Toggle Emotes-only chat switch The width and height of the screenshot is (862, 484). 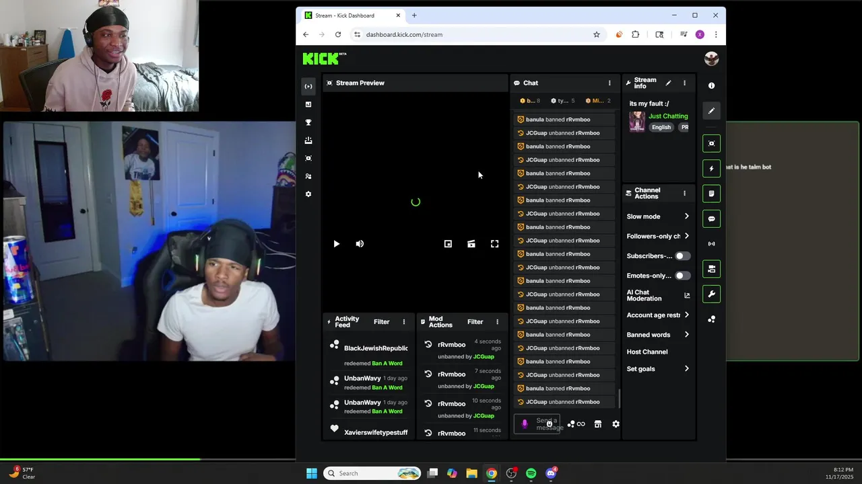point(682,276)
